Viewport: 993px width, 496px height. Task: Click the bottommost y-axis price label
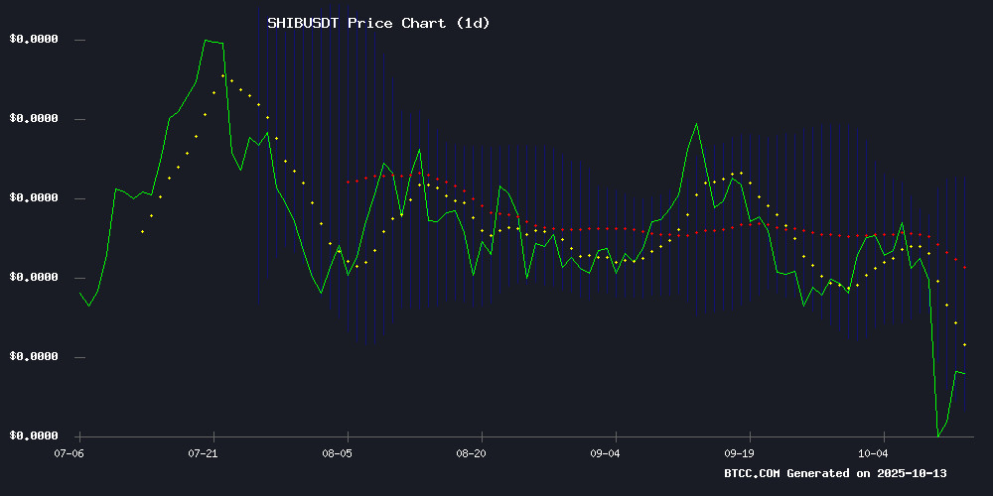pos(34,436)
